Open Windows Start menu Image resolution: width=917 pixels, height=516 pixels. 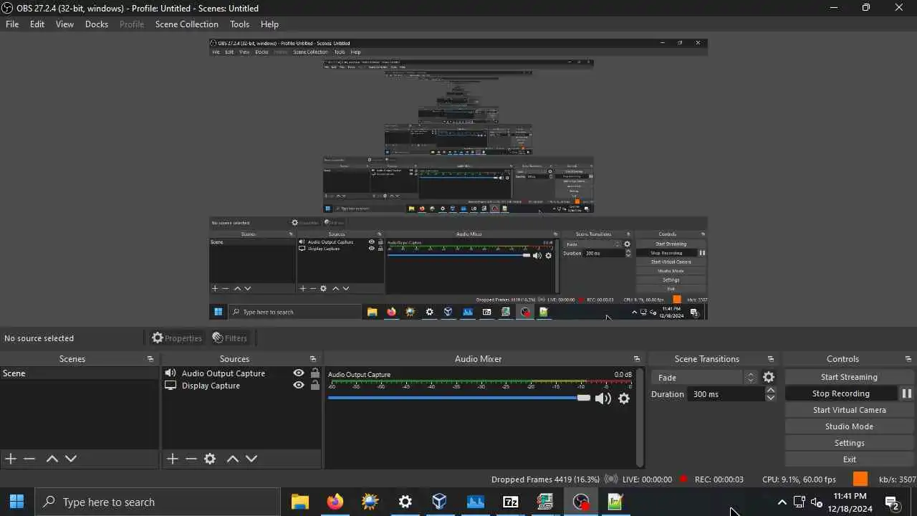click(17, 502)
